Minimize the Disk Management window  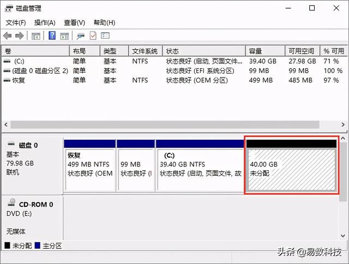tap(288, 8)
